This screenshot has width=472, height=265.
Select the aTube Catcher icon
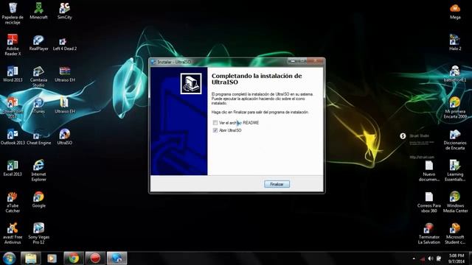pyautogui.click(x=13, y=202)
